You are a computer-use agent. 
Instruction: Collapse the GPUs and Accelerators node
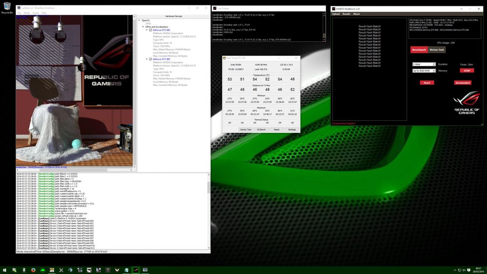click(x=143, y=27)
